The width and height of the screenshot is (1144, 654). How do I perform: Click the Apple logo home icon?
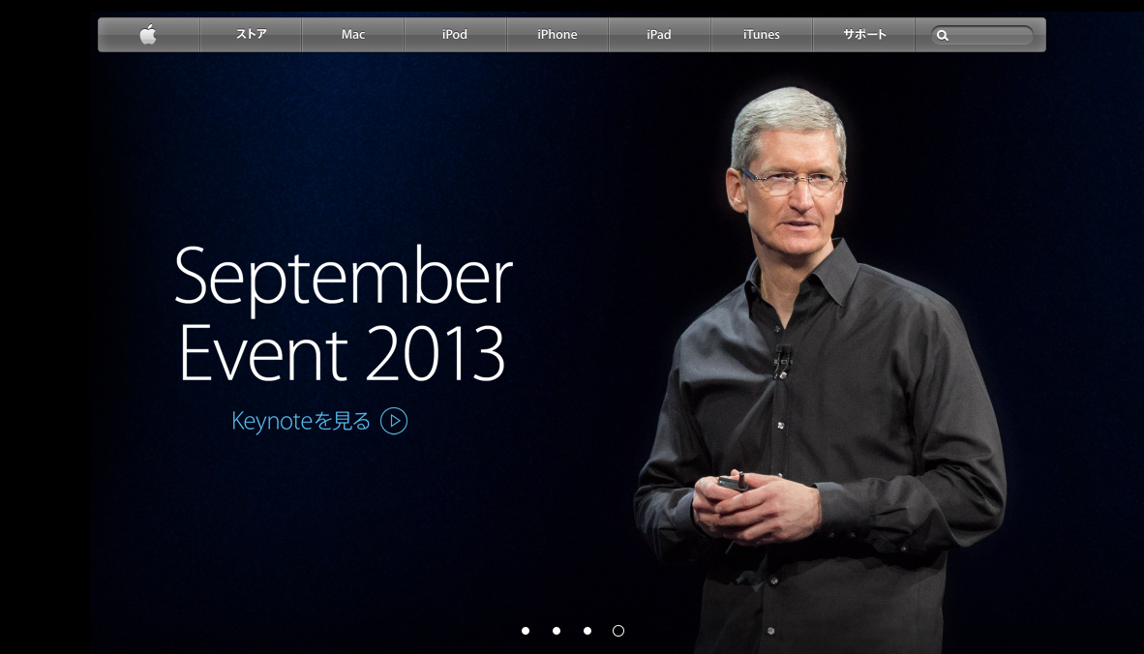pos(148,35)
